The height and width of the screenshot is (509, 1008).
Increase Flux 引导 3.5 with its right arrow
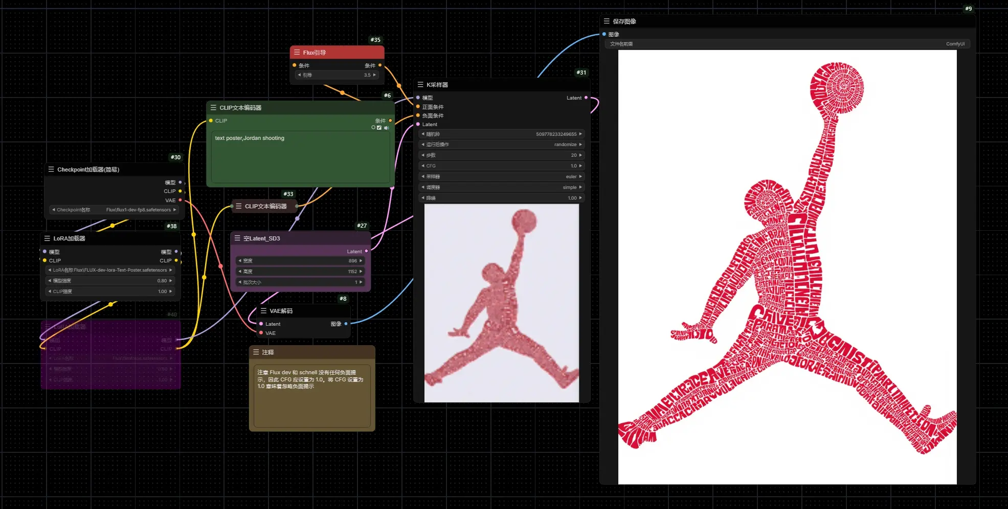pos(374,75)
